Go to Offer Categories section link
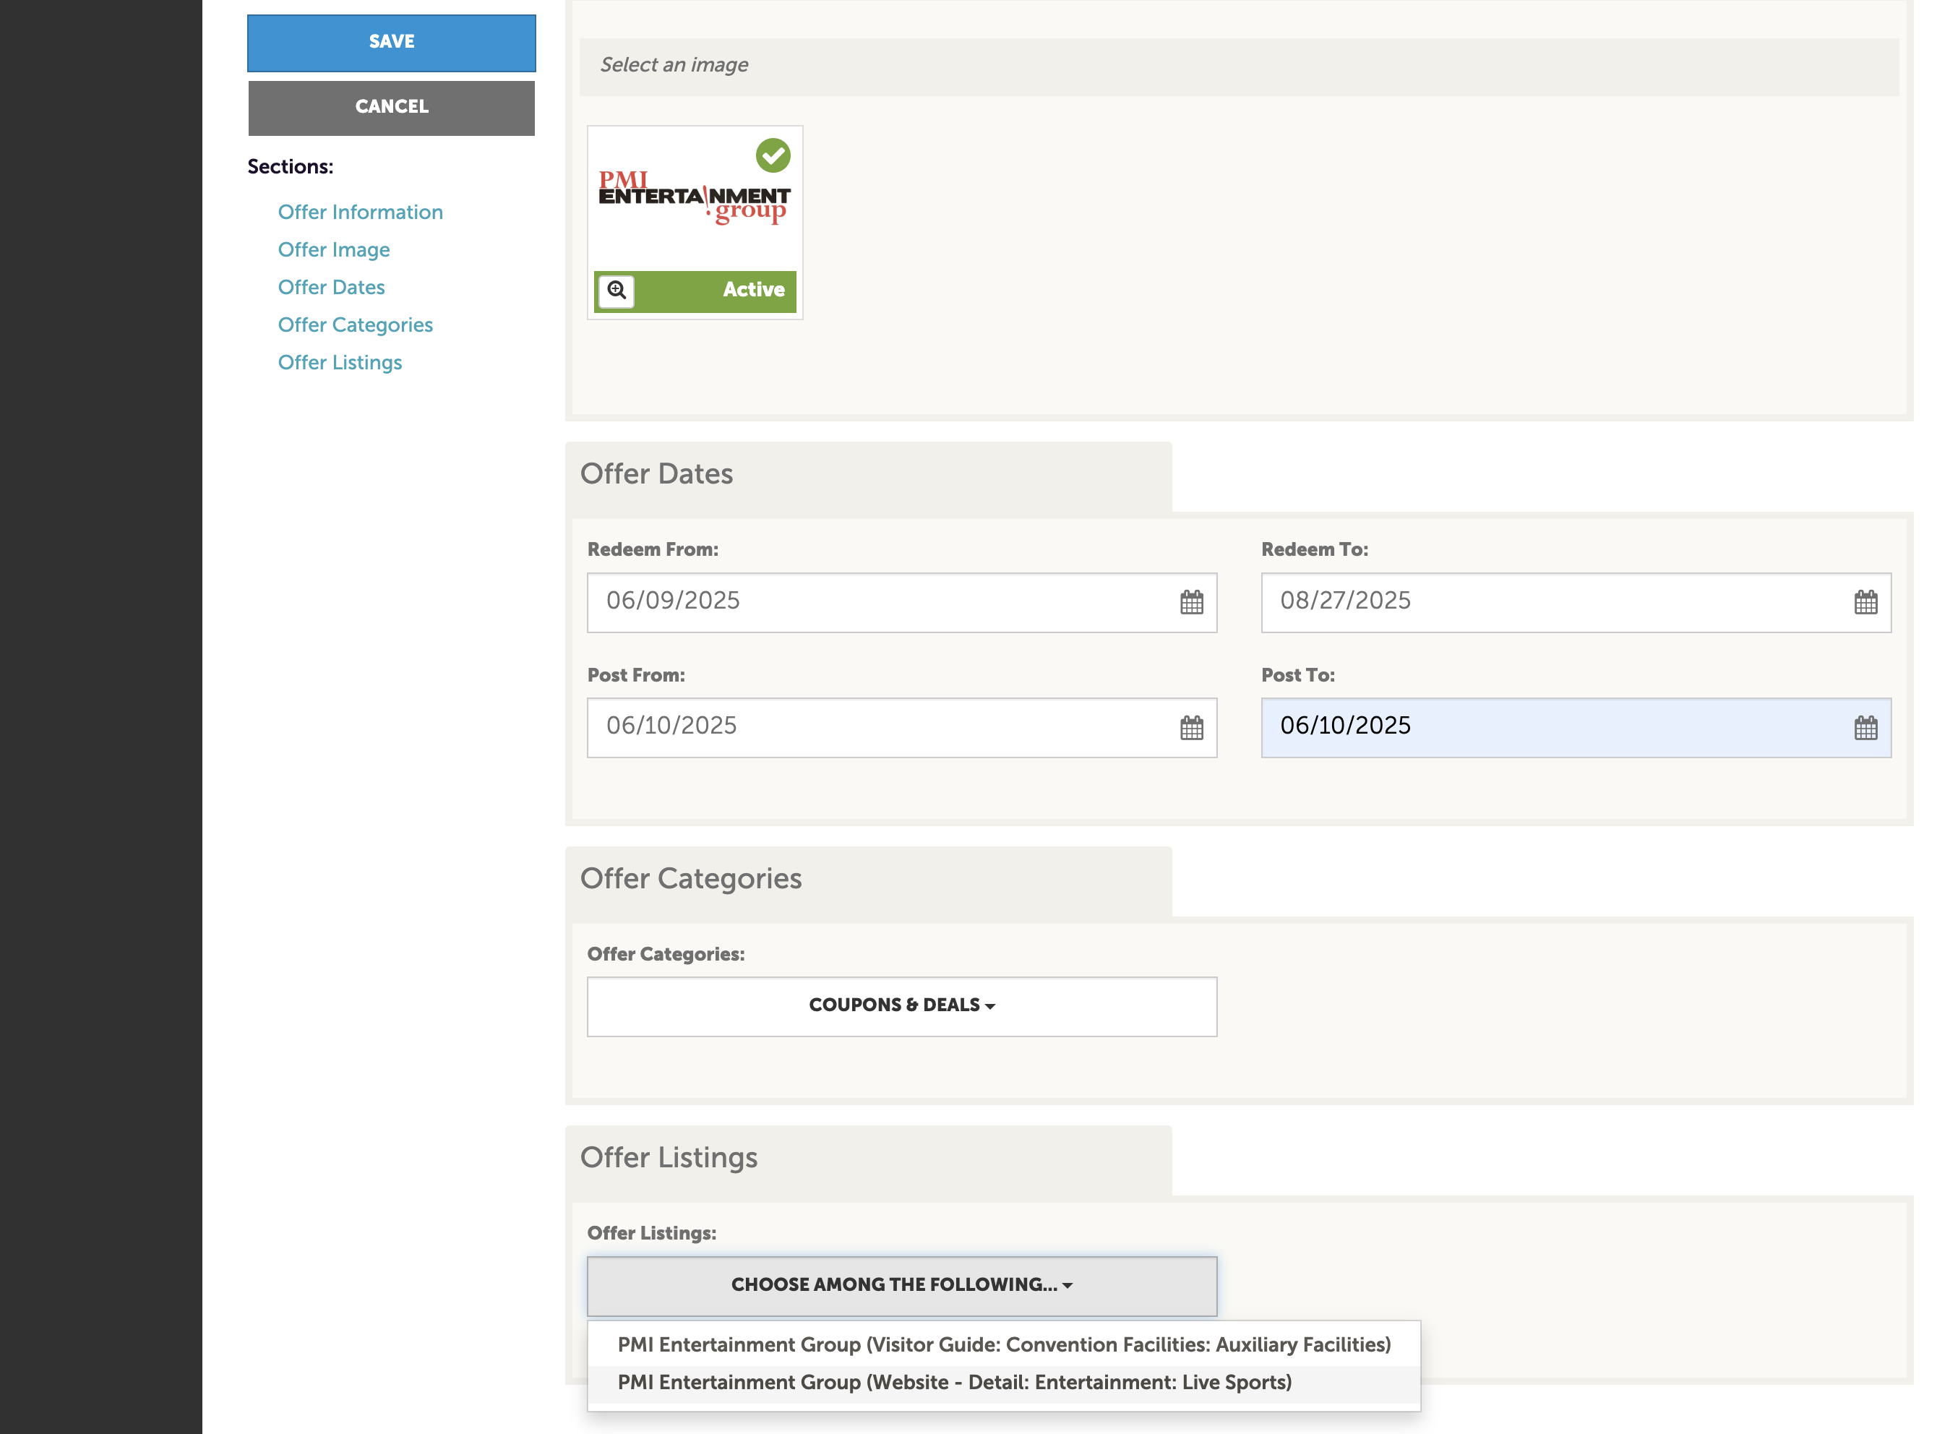 pyautogui.click(x=355, y=325)
